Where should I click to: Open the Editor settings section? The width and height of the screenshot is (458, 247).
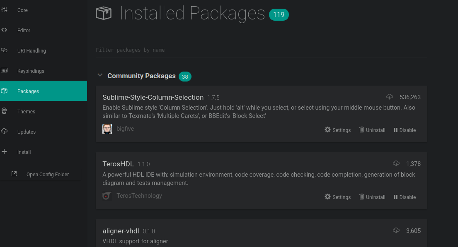pos(44,30)
